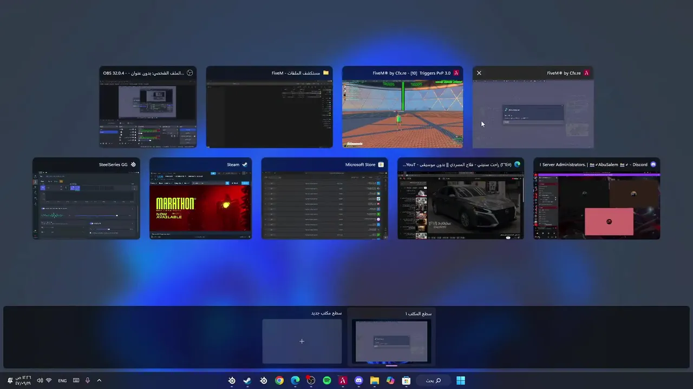Switch to the Microsoft Store window
Viewport: 693px width, 389px height.
click(324, 198)
